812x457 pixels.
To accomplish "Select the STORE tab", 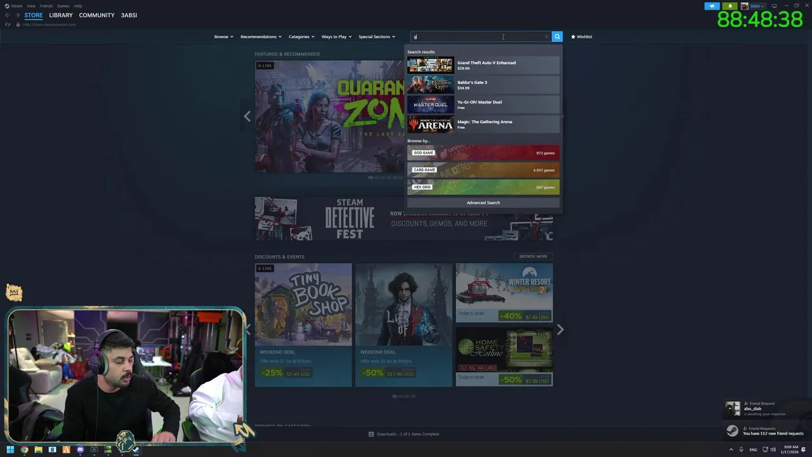I will (34, 15).
